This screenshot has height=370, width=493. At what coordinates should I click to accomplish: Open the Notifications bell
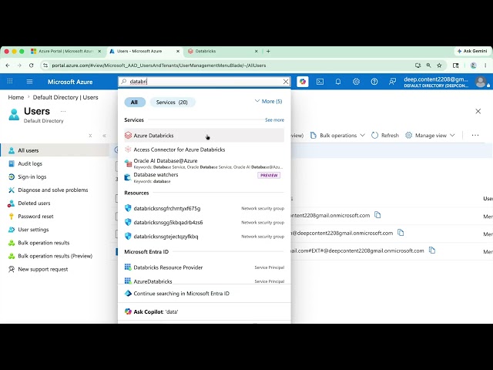[338, 82]
